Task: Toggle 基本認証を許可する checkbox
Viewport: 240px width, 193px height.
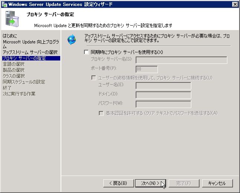Action: [x=101, y=113]
